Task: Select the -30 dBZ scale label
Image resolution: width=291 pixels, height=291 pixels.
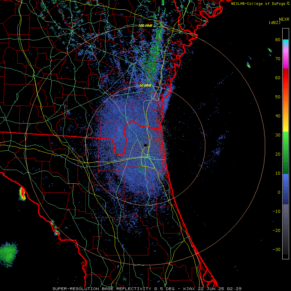Action: point(276,249)
